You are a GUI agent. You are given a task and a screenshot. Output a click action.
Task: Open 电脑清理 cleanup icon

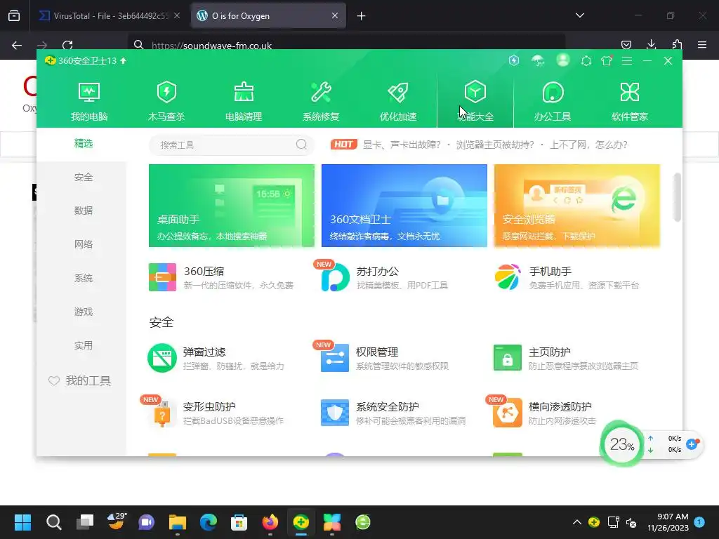click(244, 101)
